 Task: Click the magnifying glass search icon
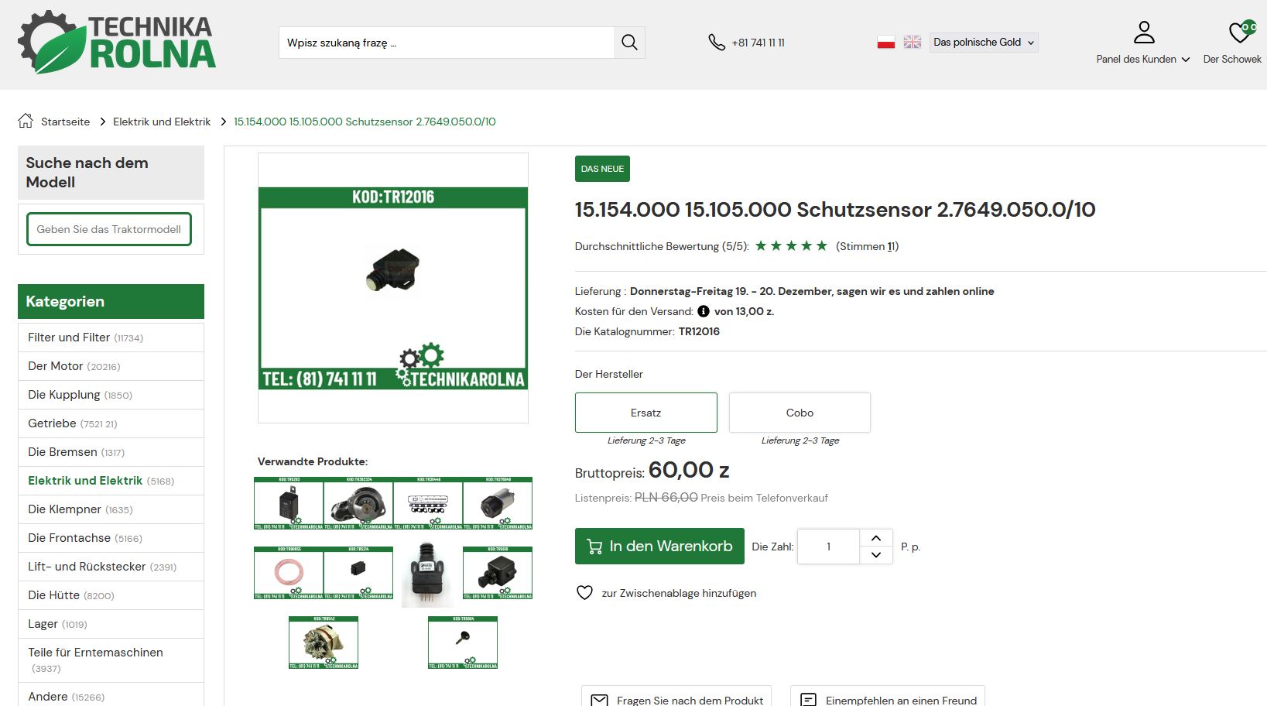[x=629, y=43]
